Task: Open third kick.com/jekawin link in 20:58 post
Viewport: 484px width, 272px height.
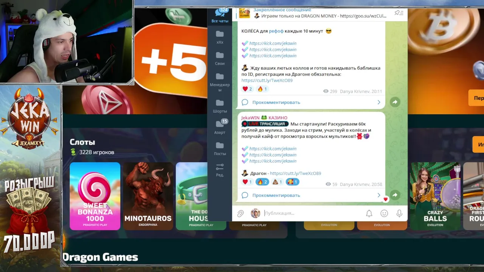Action: 273,161
